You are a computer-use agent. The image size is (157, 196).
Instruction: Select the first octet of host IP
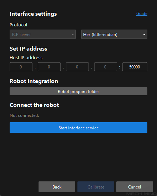pos(21,67)
